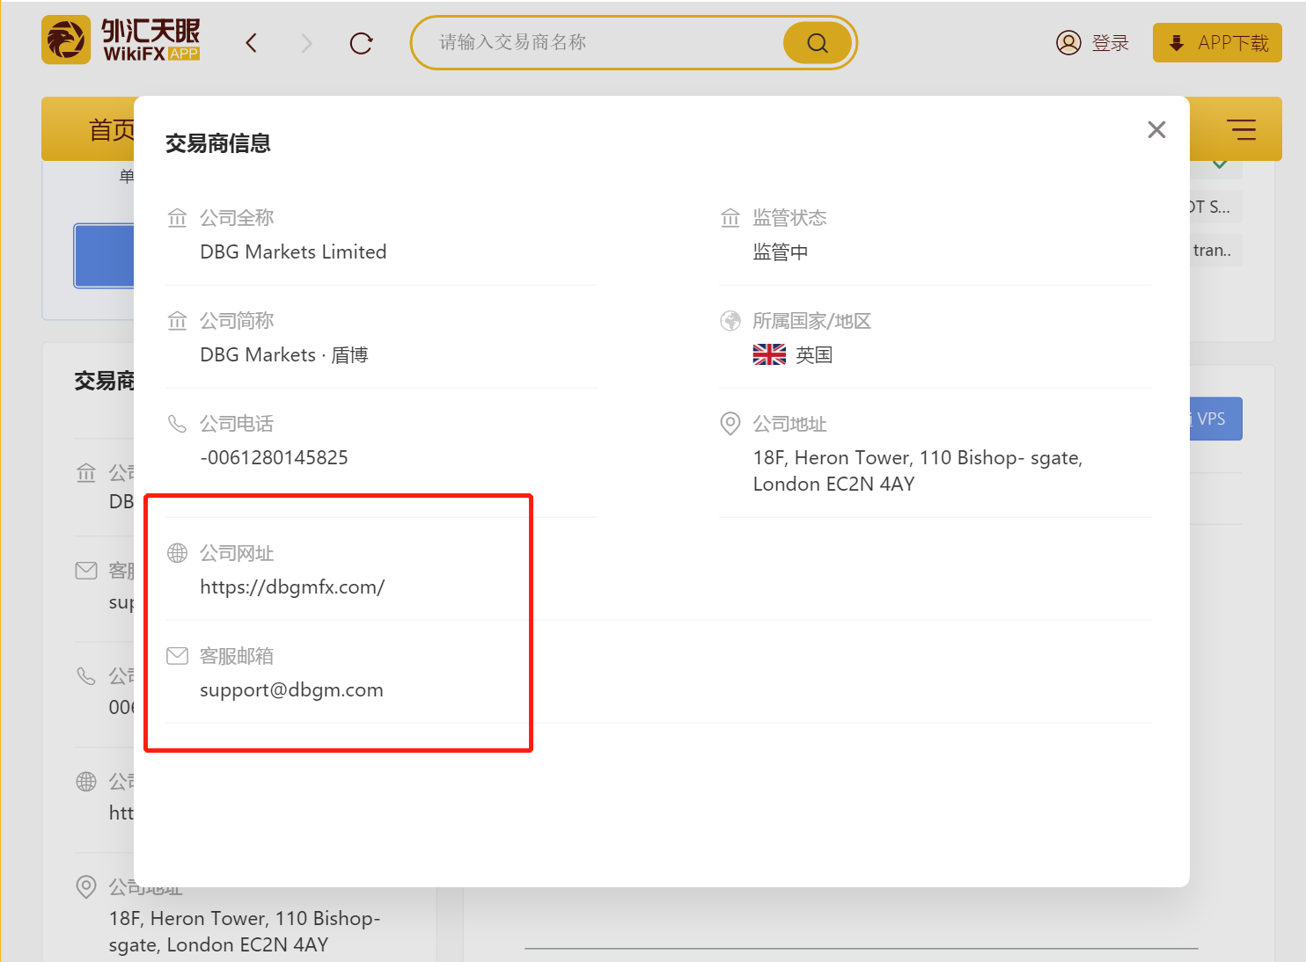The height and width of the screenshot is (962, 1306).
Task: Open the 登录 login link
Action: (1092, 43)
